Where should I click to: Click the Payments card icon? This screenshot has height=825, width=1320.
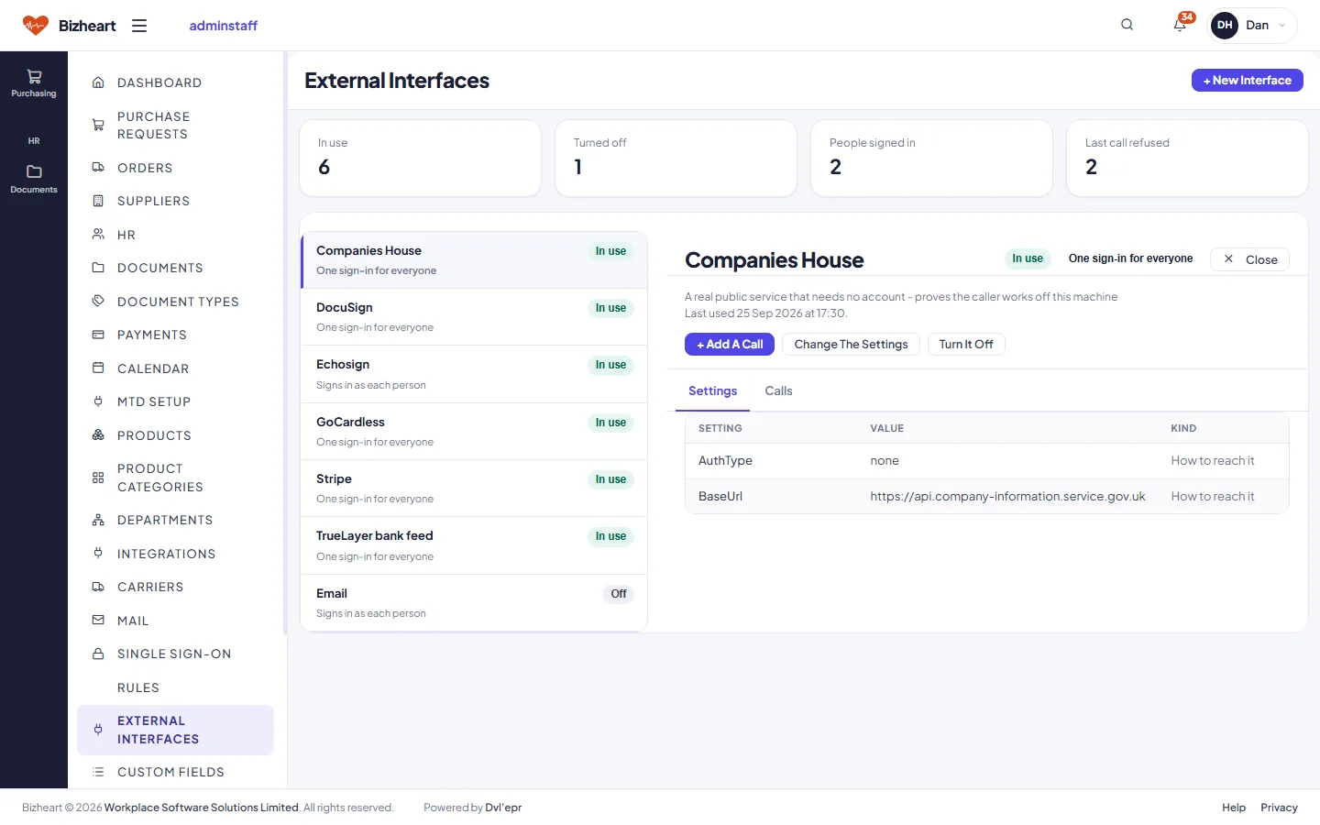98,335
